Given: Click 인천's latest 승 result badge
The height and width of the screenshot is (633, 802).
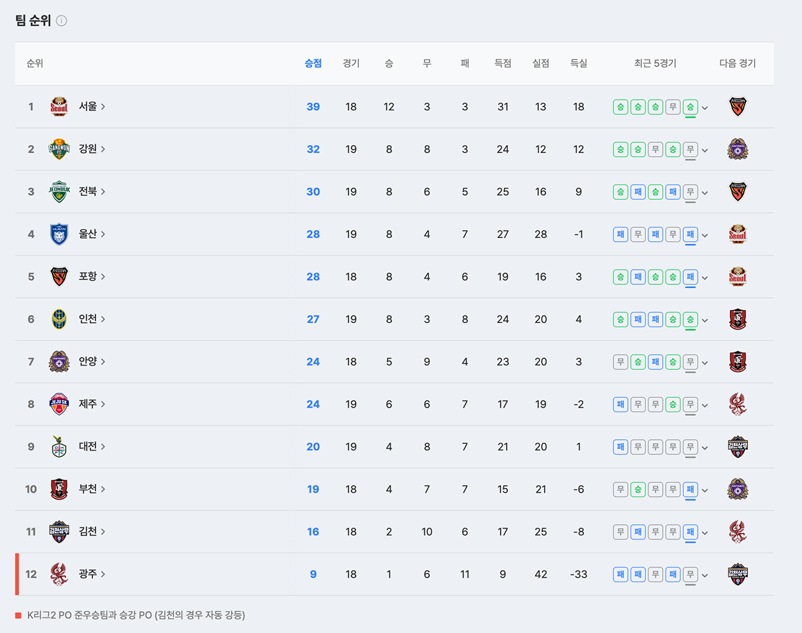Looking at the screenshot, I should pyautogui.click(x=690, y=320).
